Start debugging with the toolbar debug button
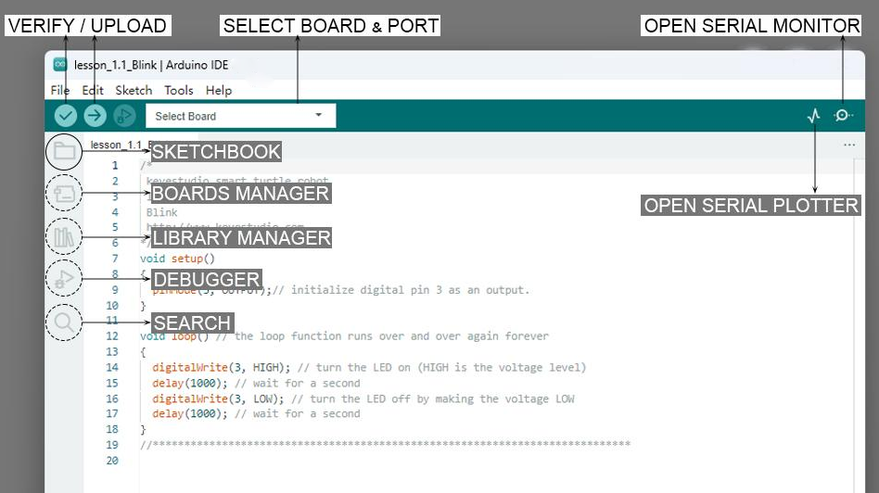The height and width of the screenshot is (493, 879). coord(124,116)
